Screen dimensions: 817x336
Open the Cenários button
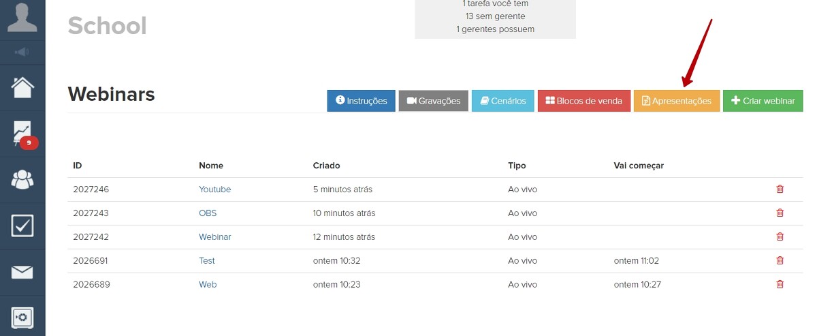coord(503,101)
